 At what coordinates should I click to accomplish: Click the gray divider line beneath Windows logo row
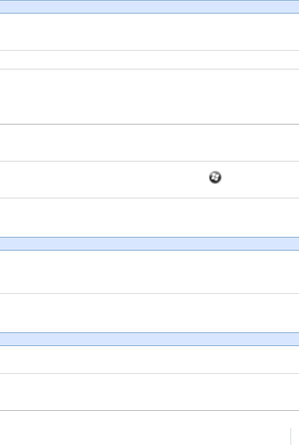click(x=149, y=198)
